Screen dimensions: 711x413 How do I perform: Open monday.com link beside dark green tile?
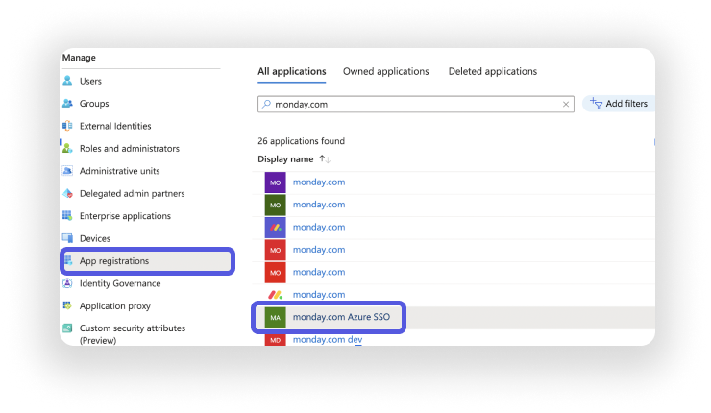coord(319,205)
